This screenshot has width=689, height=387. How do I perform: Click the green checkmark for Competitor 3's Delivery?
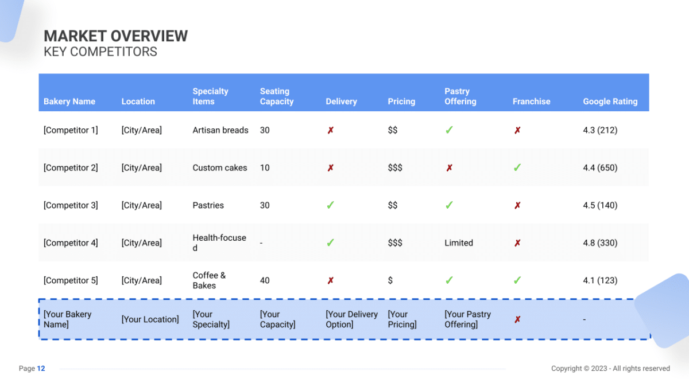click(330, 205)
